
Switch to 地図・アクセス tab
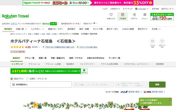pos(76,58)
